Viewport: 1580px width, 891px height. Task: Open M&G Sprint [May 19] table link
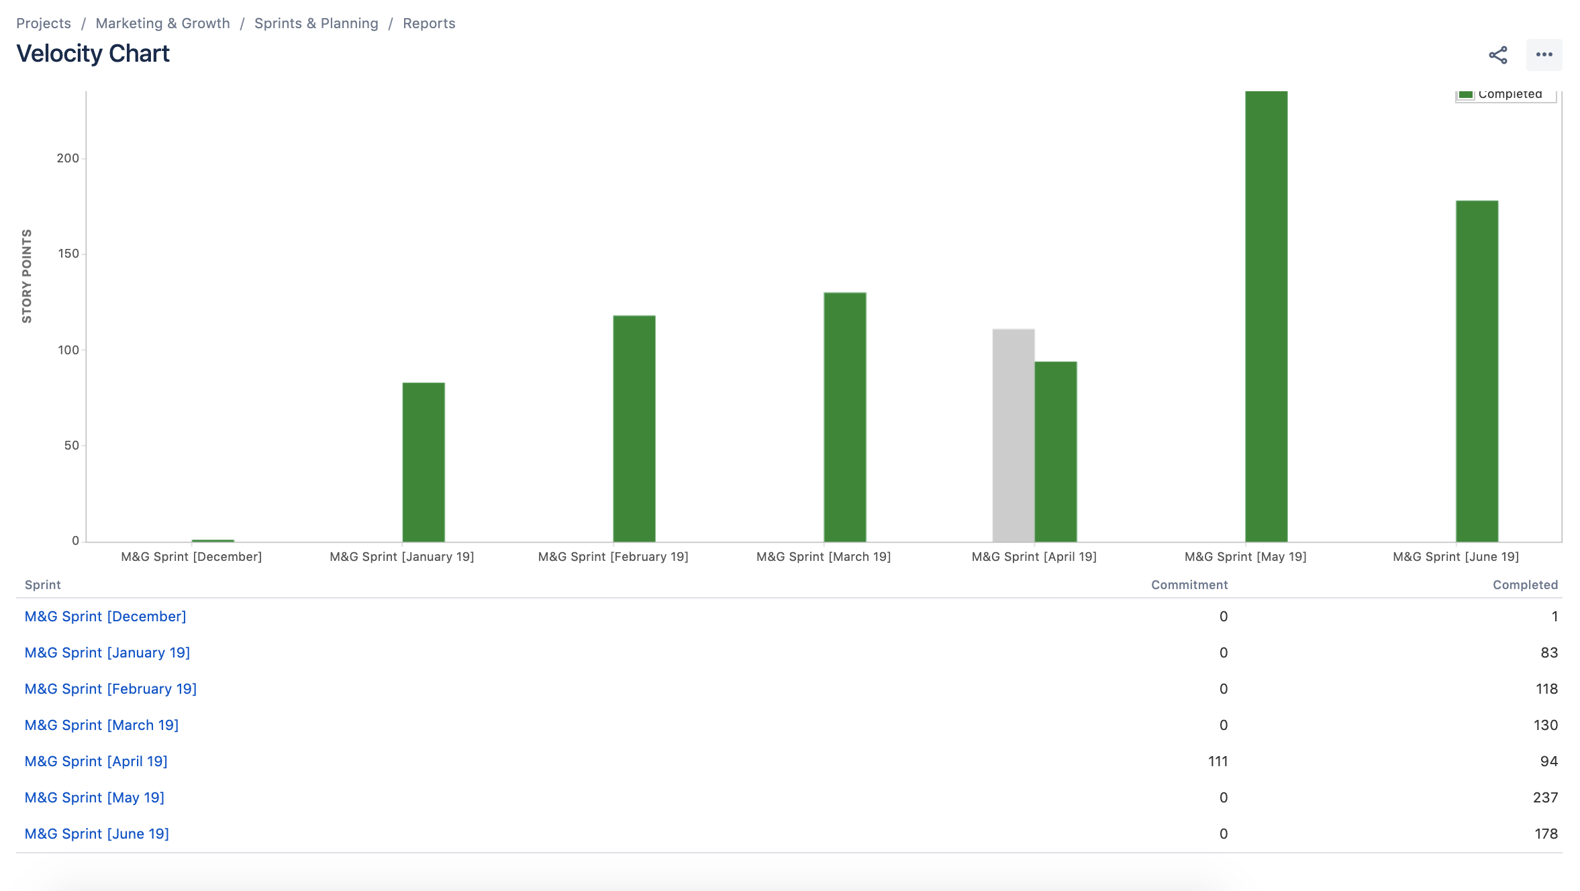pyautogui.click(x=95, y=798)
